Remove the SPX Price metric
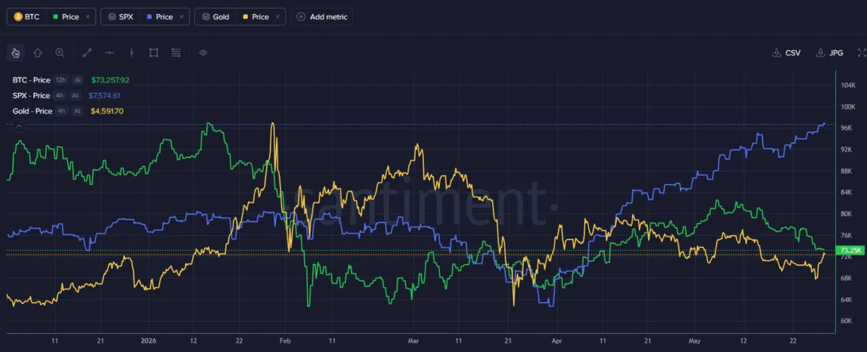The image size is (867, 352). tap(181, 17)
